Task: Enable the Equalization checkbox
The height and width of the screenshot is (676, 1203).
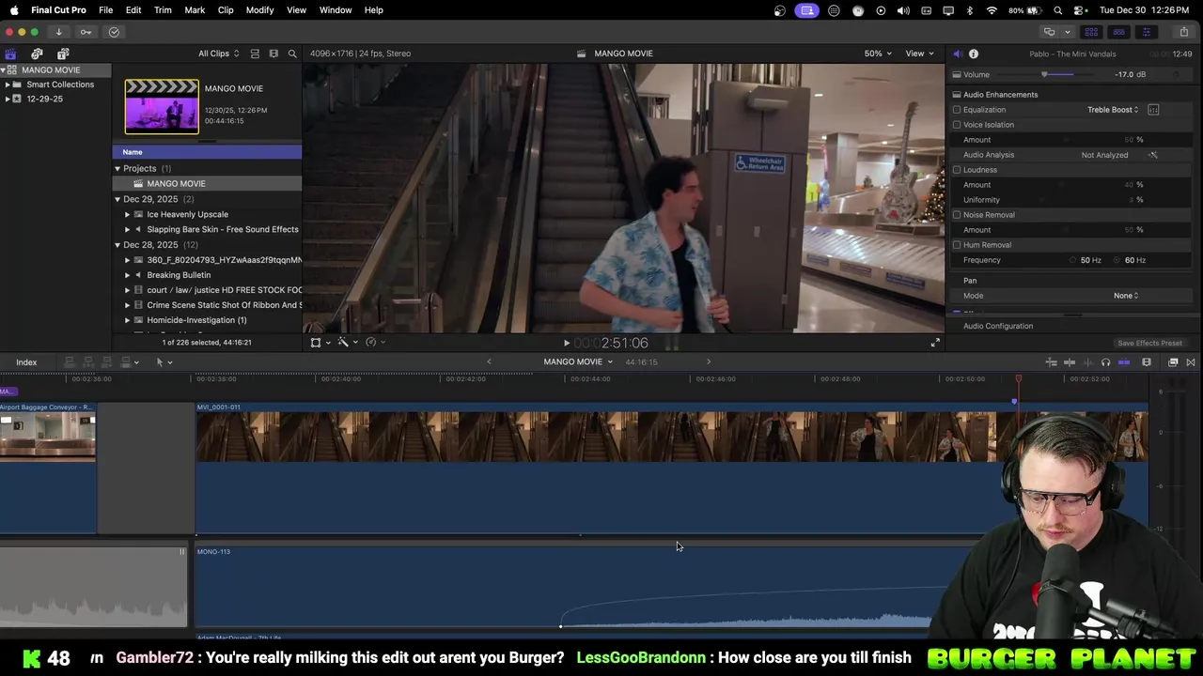Action: (x=957, y=110)
